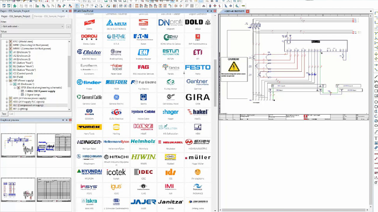This screenshot has width=378, height=212.
Task: Open the Janitza manufacturer tile
Action: coord(170,201)
